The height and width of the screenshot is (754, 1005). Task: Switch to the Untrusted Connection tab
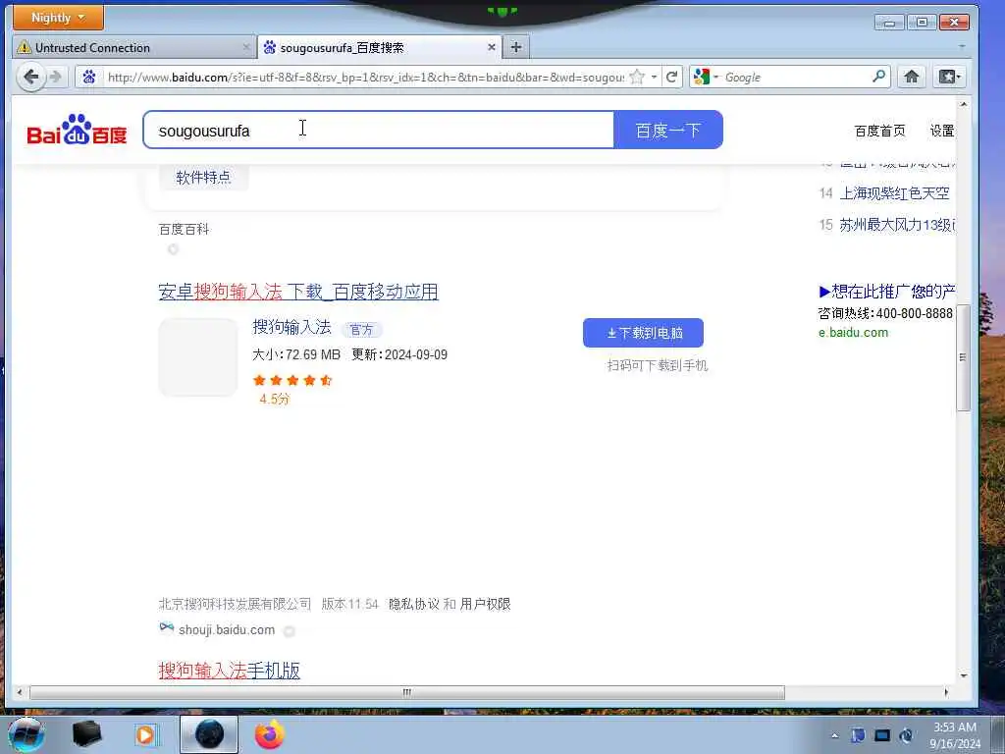pyautogui.click(x=133, y=47)
